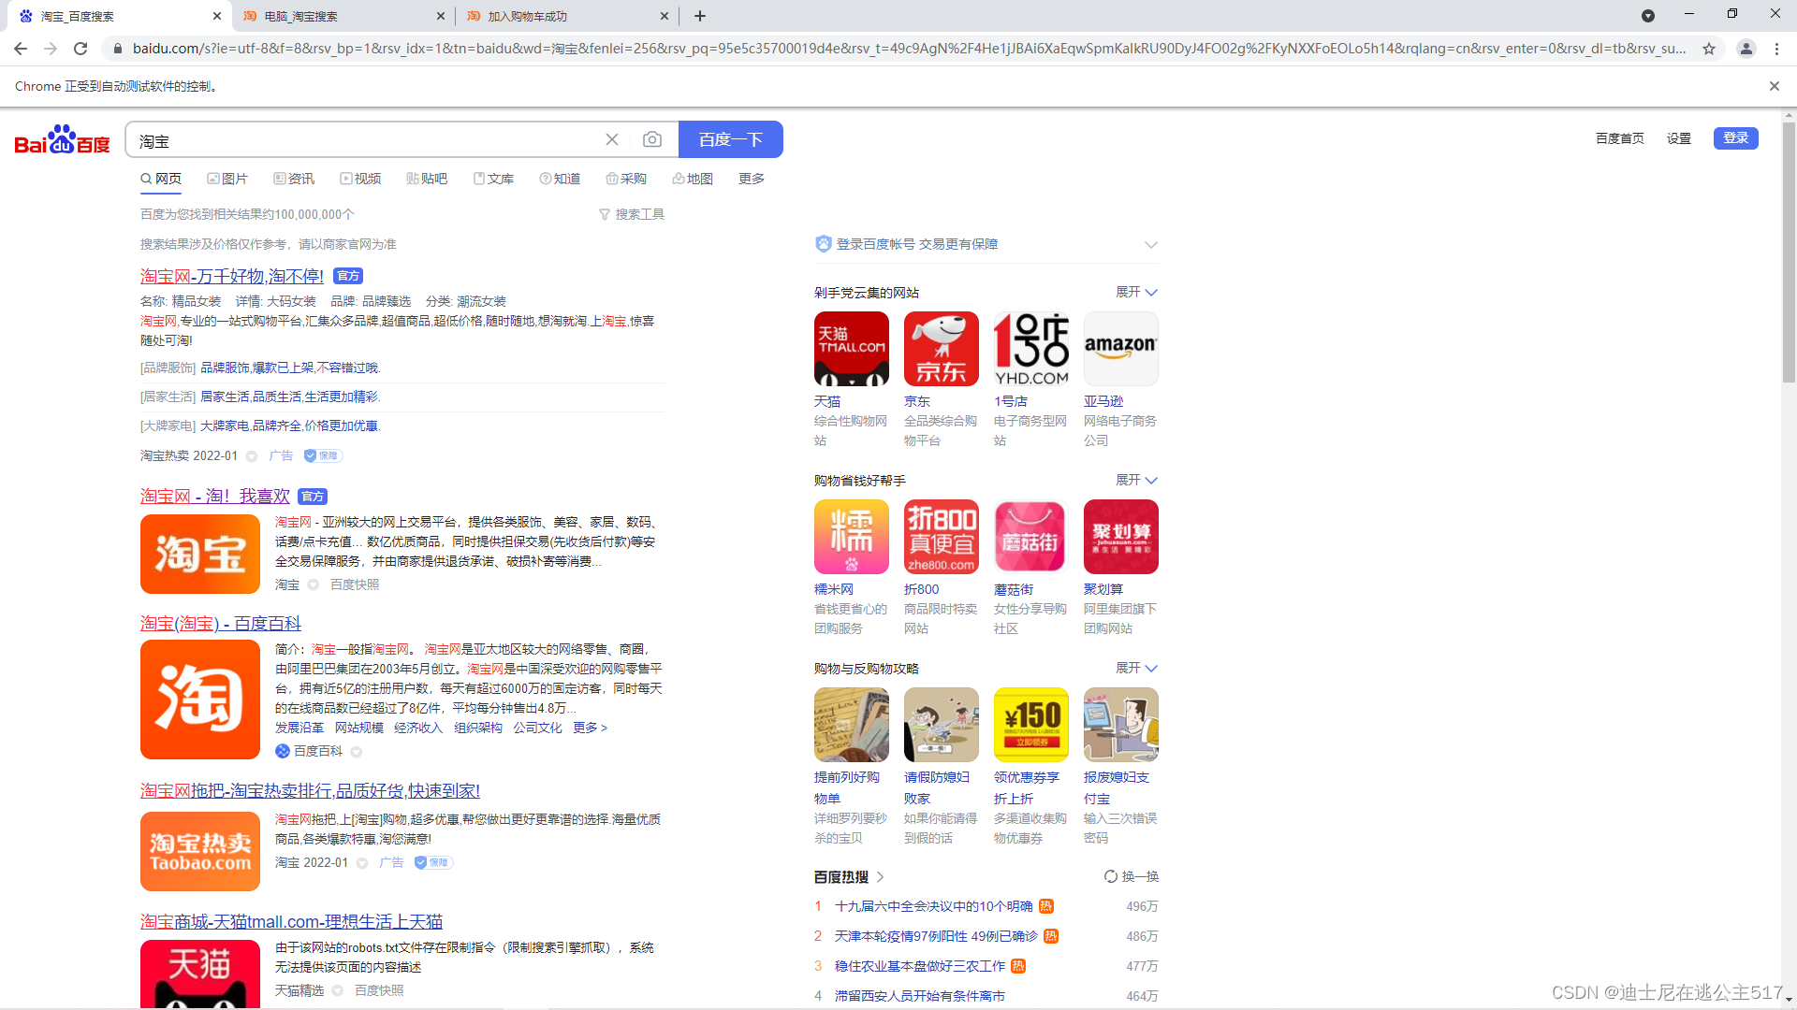The height and width of the screenshot is (1010, 1797).
Task: Open hot search 十九届六中全会决议
Action: 933,906
